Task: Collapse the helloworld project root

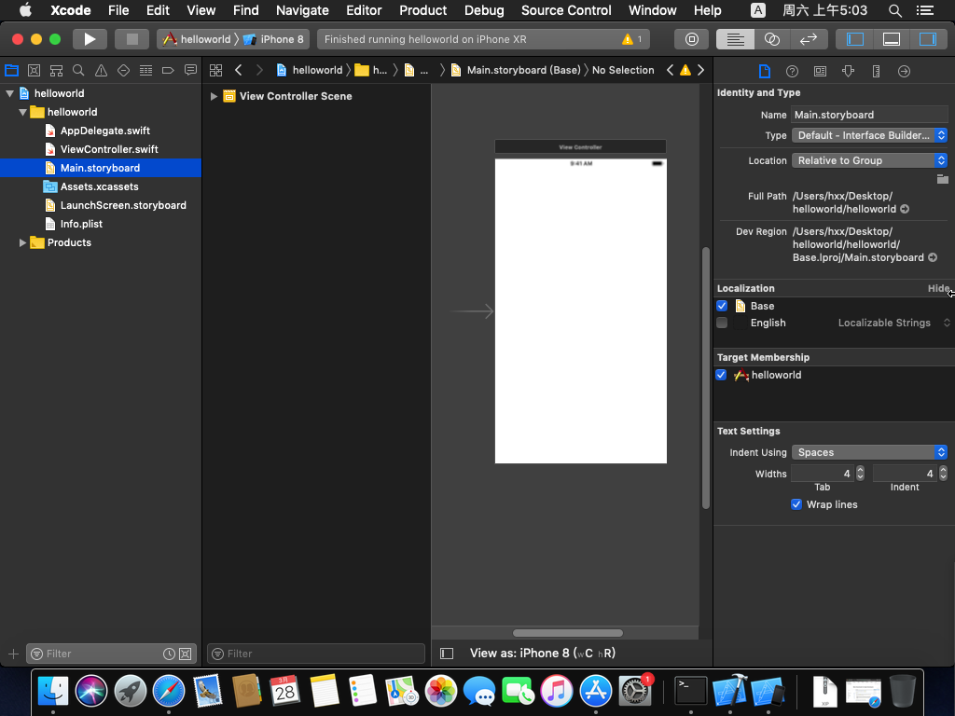Action: coord(9,93)
